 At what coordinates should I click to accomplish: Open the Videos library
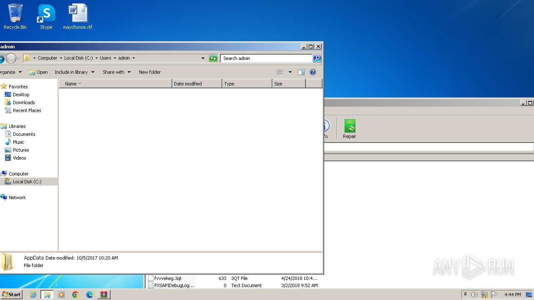(x=19, y=158)
